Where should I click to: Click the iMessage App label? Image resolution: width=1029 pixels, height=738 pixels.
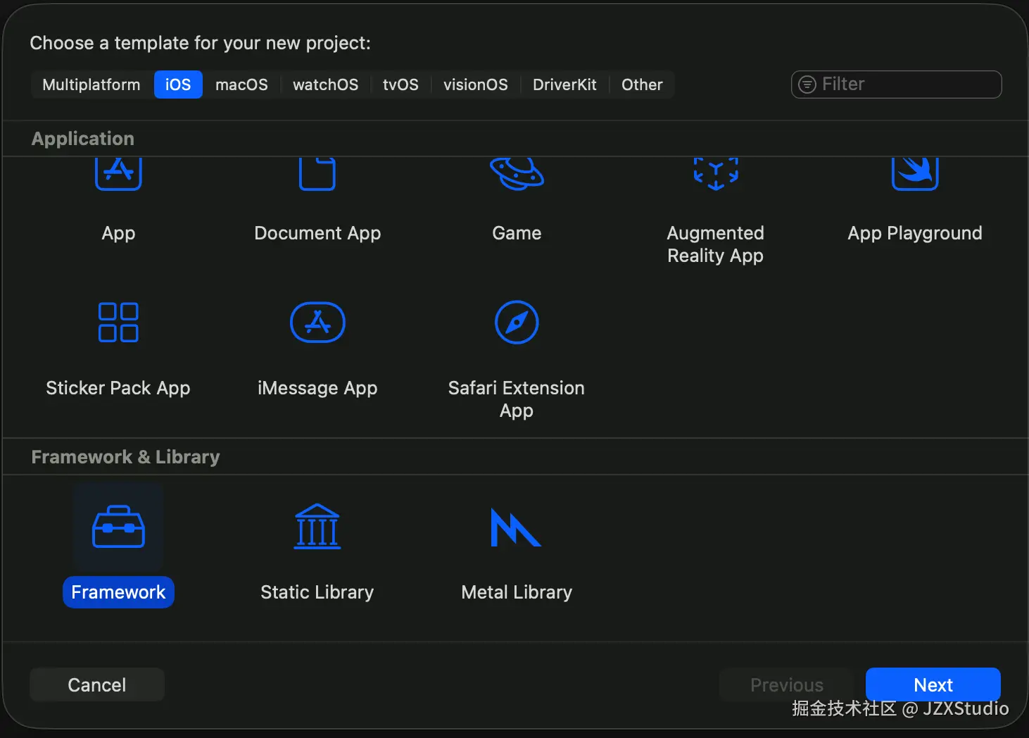(x=317, y=388)
